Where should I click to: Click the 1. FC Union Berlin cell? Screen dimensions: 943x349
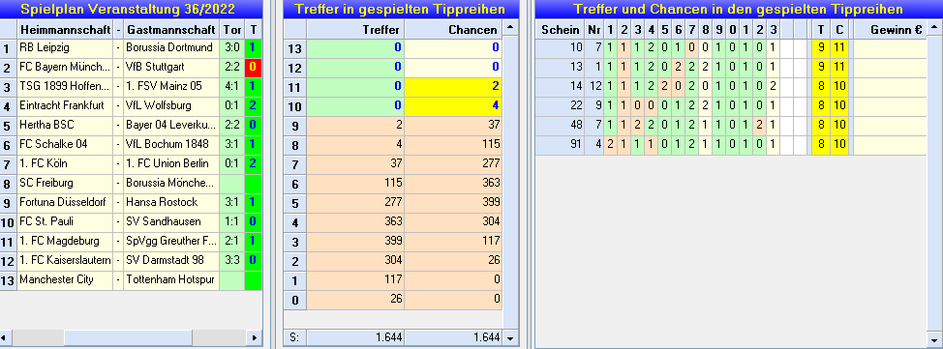[x=171, y=163]
